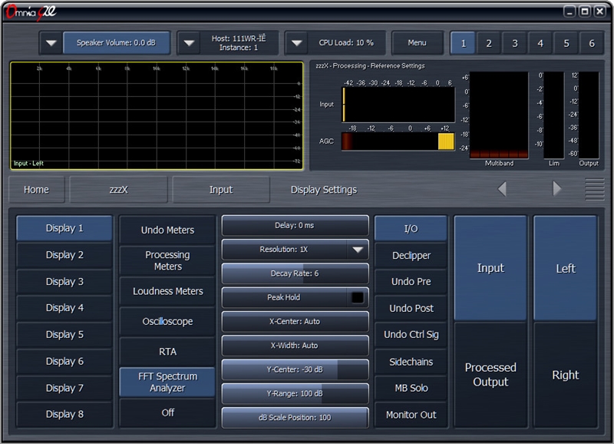Viewport: 614px width, 444px height.
Task: Select Display 5
Action: [x=64, y=335]
